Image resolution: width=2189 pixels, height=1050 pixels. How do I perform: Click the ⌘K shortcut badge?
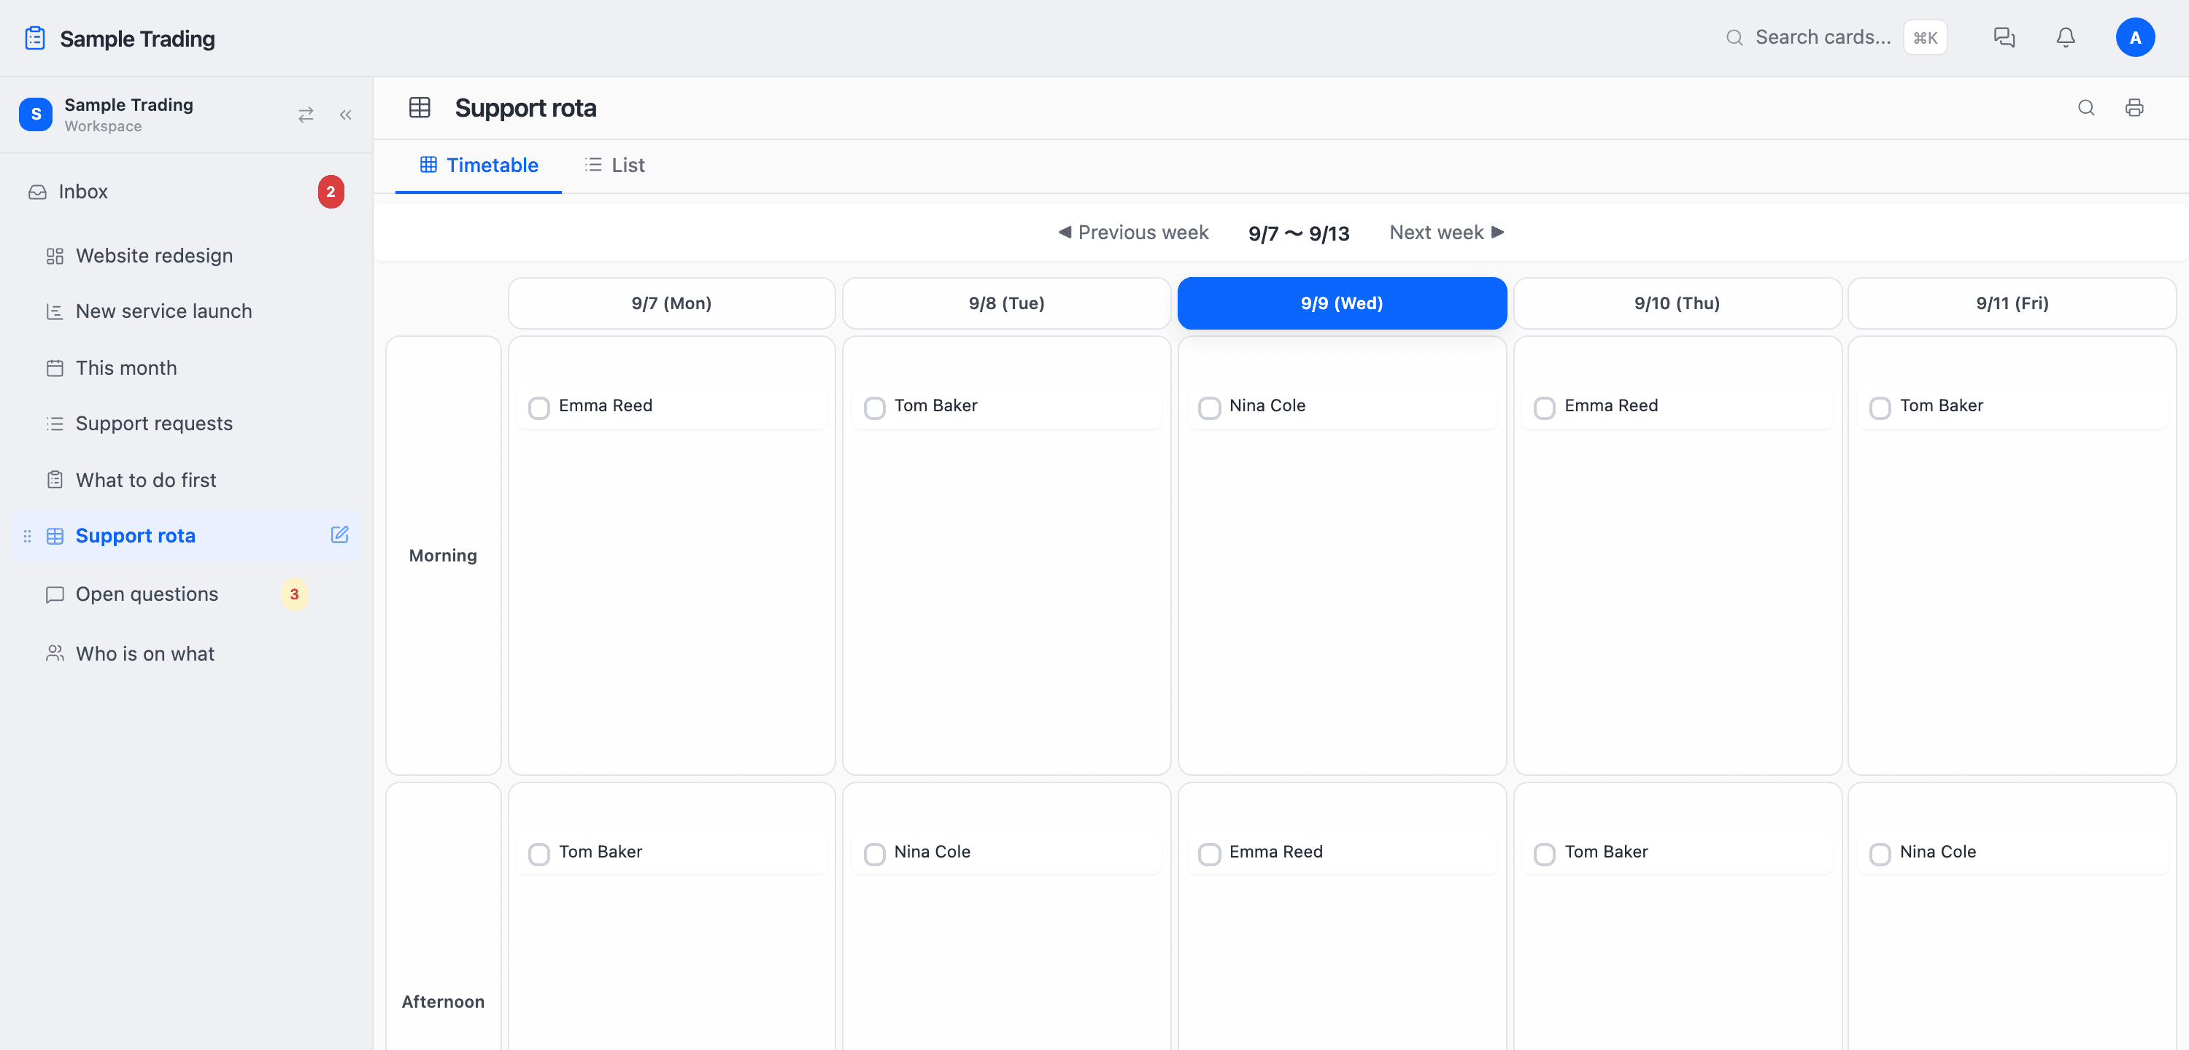coord(1925,37)
